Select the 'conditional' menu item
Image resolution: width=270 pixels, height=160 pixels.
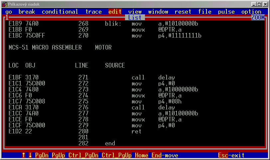pyautogui.click(x=60, y=12)
